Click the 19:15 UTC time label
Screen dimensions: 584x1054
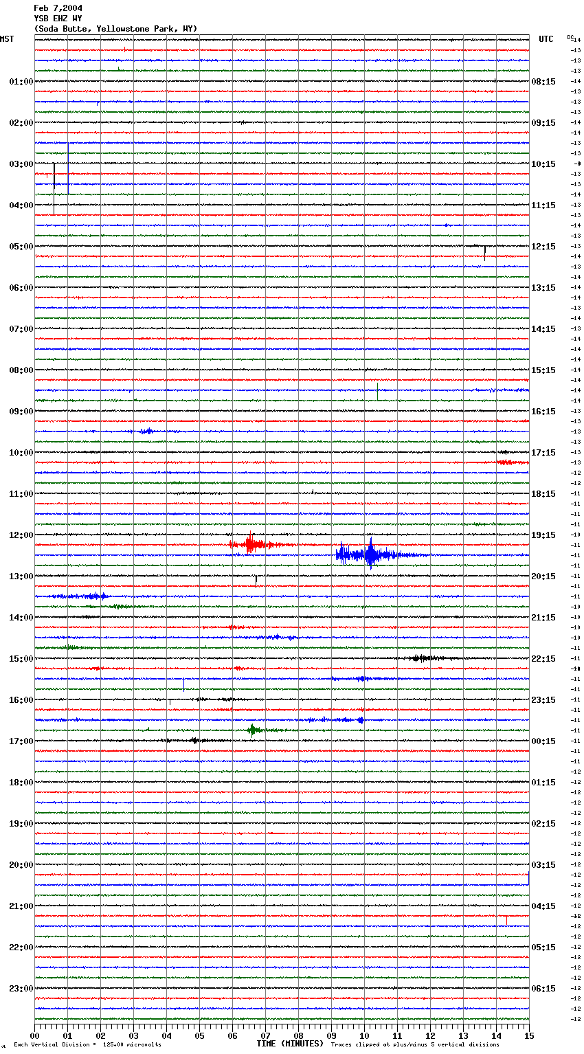click(x=543, y=535)
